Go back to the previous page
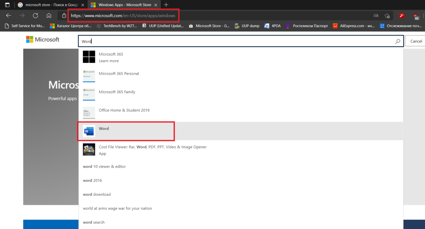The width and height of the screenshot is (425, 229). point(8,16)
